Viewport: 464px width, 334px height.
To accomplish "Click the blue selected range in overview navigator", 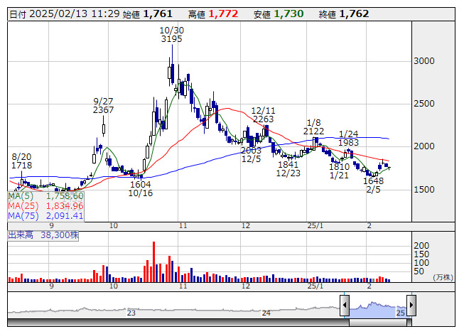I will pyautogui.click(x=377, y=306).
